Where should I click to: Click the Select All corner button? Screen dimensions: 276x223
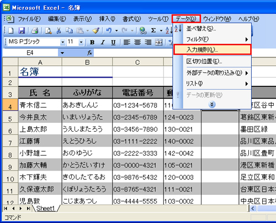coord(10,61)
